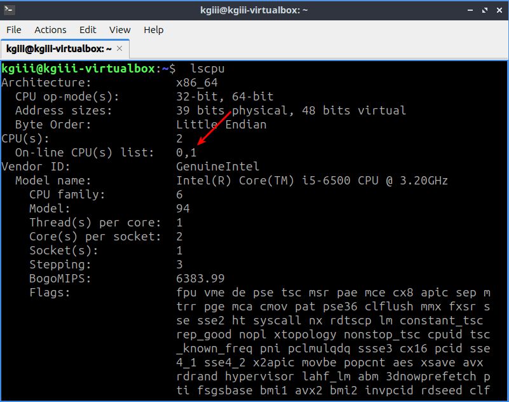Click the '3dnowprefetch' flag text

click(x=431, y=377)
